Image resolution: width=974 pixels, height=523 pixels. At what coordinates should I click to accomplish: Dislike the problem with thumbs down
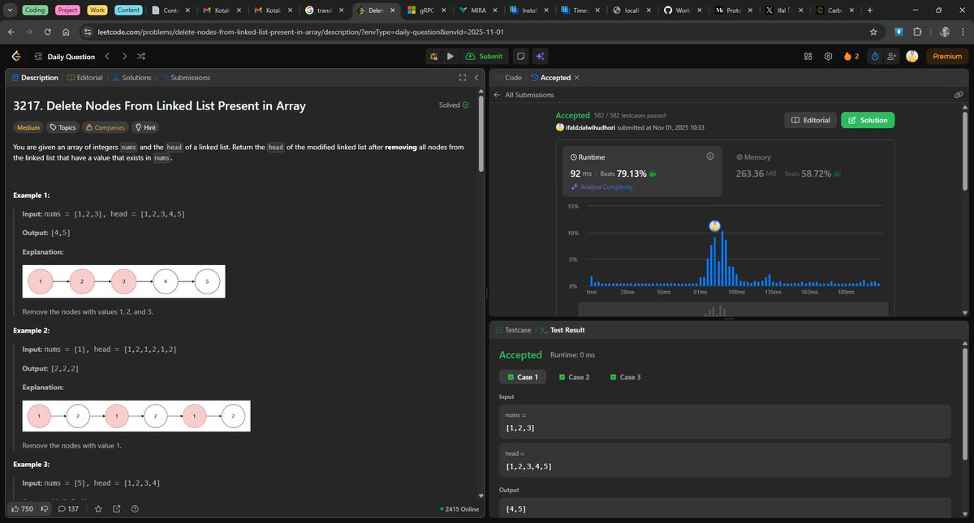click(45, 509)
